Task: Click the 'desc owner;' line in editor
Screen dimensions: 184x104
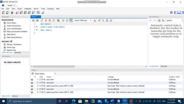Action: pos(46,30)
